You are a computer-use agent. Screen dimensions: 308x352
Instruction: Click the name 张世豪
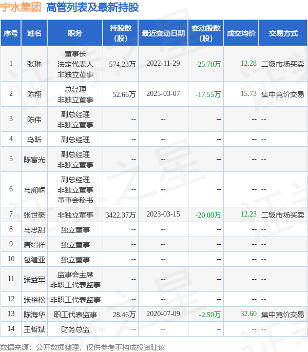pos(34,215)
